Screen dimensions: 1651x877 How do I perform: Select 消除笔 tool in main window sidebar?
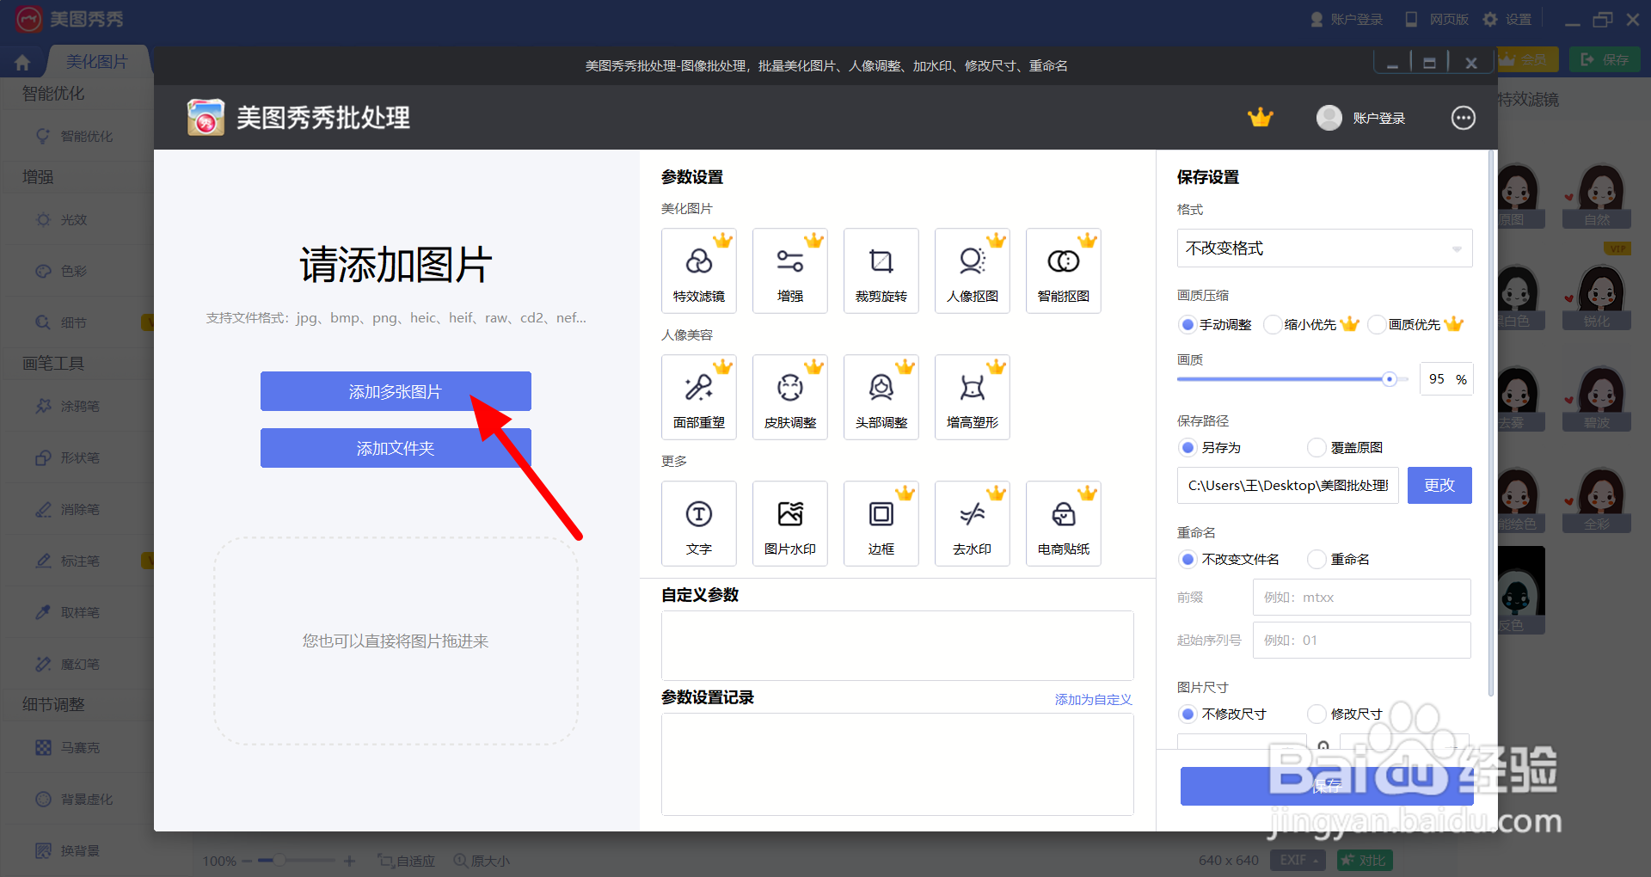(x=69, y=509)
